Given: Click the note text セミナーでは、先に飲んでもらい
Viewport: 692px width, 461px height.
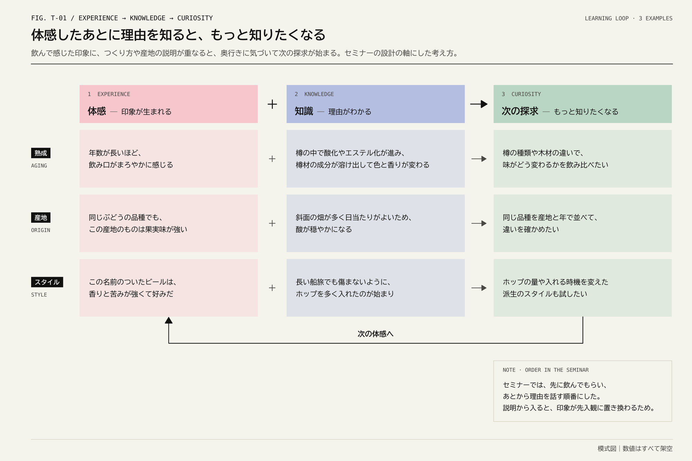Looking at the screenshot, I should 555,385.
